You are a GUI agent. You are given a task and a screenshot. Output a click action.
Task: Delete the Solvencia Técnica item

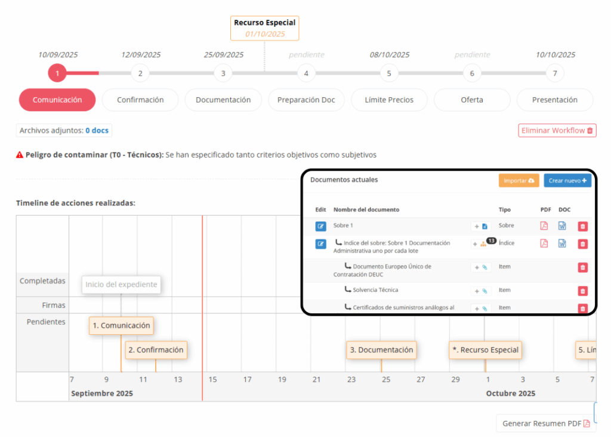582,291
